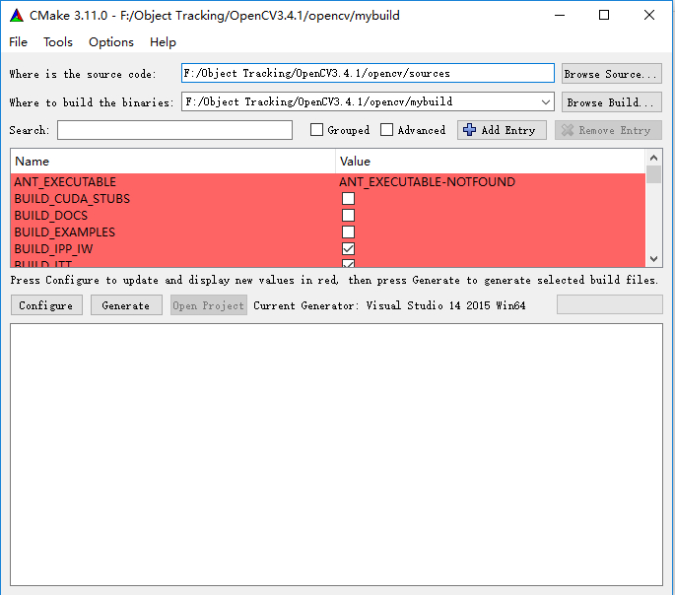675x595 pixels.
Task: Select the BUILD_DOCS entry name
Action: pyautogui.click(x=51, y=216)
